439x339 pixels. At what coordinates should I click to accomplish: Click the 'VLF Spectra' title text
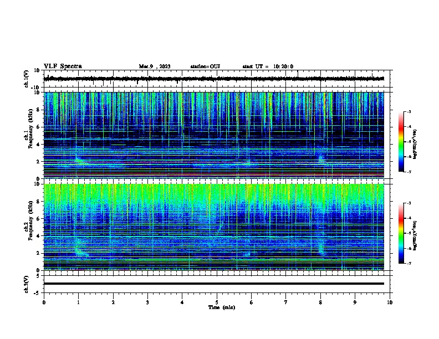point(63,66)
